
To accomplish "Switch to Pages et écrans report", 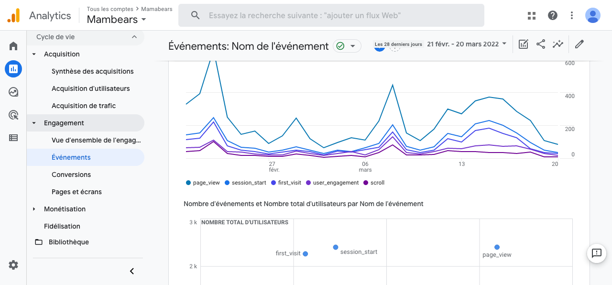I will point(77,192).
